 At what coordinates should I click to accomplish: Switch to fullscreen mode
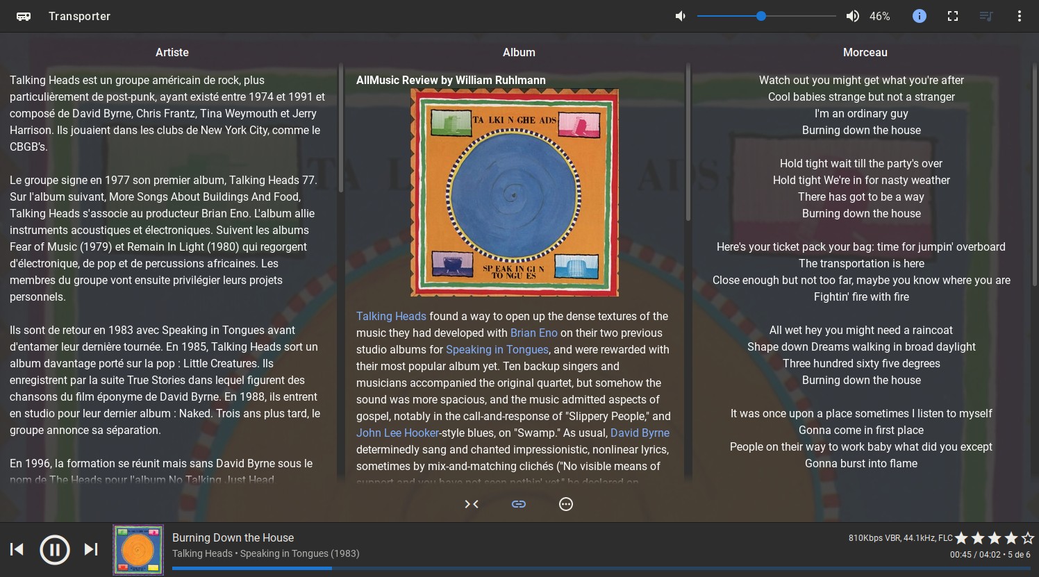pos(953,16)
